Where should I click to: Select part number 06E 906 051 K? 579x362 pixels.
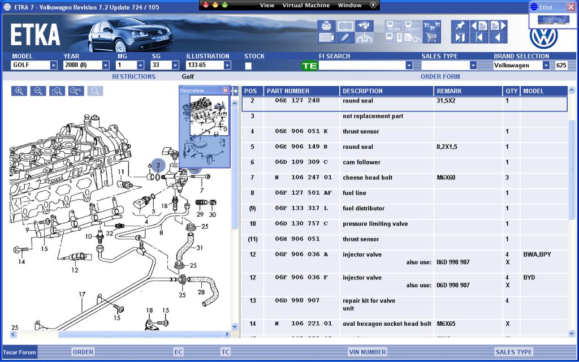[301, 131]
